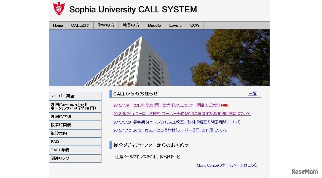Click 一覧 to view all announcements

click(253, 94)
